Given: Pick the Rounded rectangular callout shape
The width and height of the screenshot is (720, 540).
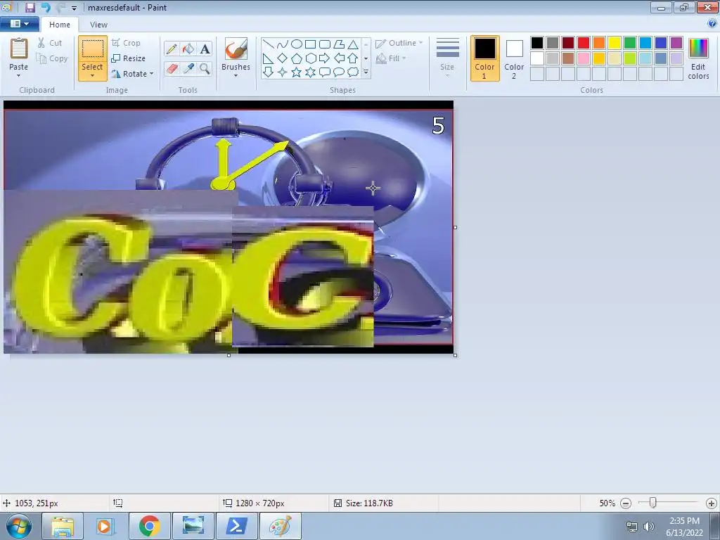Looking at the screenshot, I should point(325,72).
